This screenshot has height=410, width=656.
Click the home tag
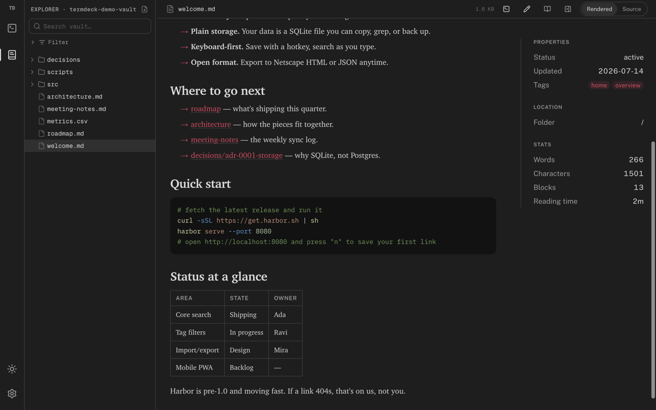tap(599, 85)
